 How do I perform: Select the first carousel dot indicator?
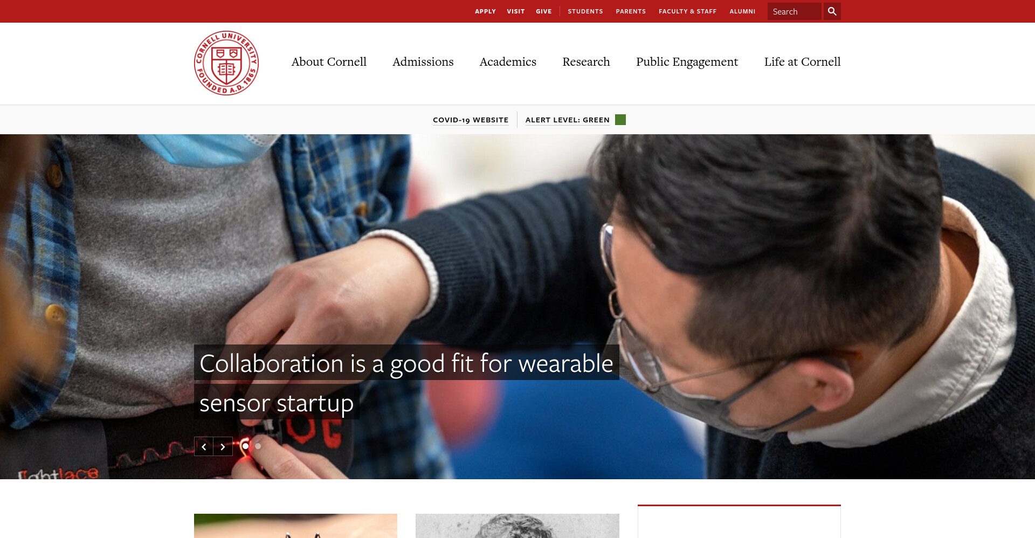pos(245,446)
